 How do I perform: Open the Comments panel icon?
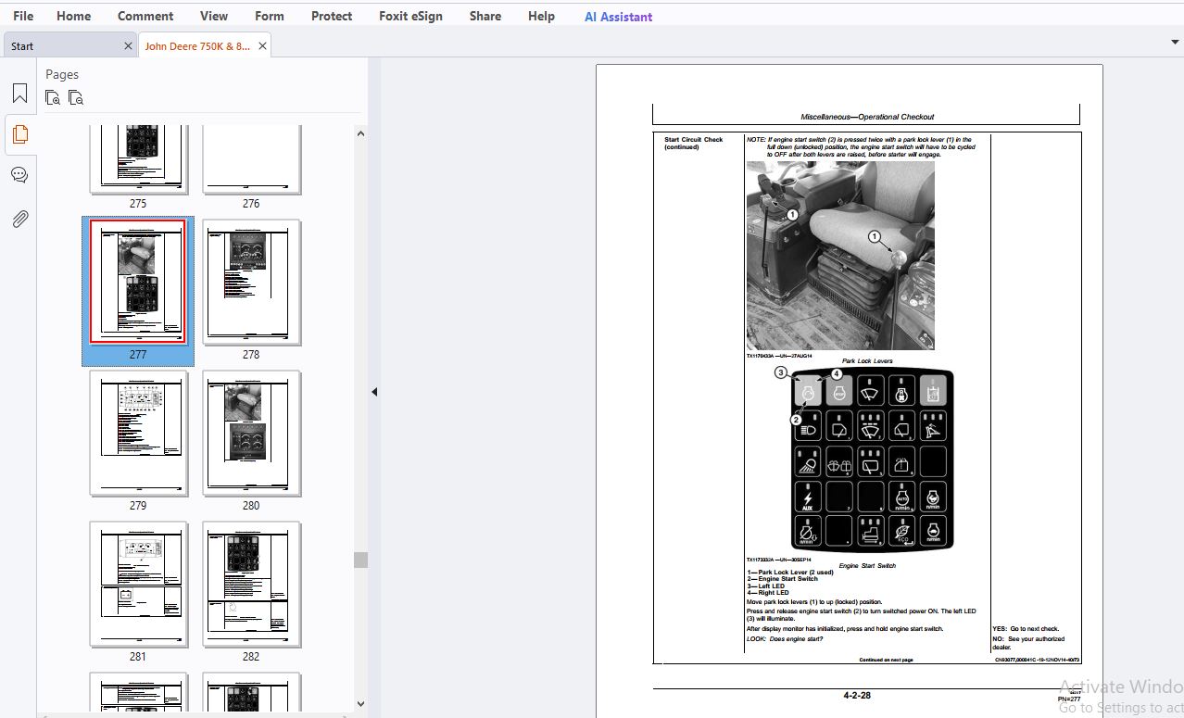tap(19, 175)
